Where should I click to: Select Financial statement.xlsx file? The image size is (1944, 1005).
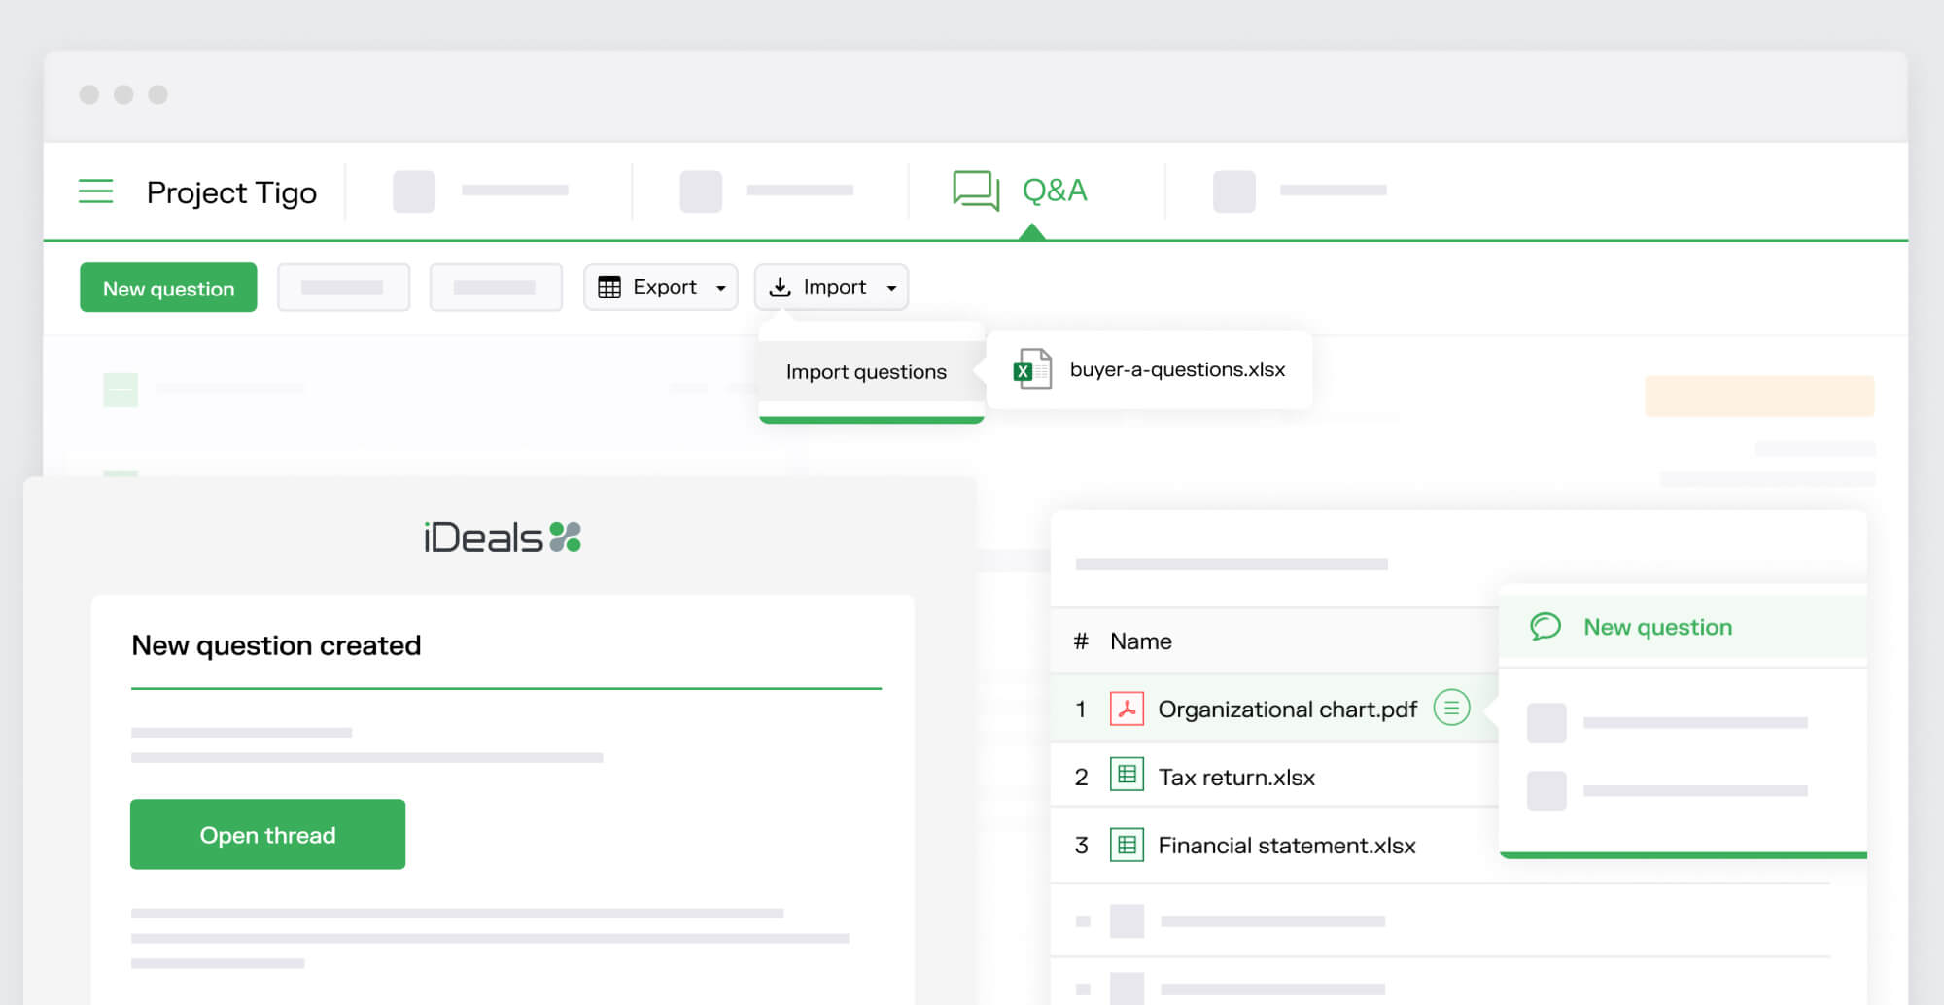(1287, 846)
